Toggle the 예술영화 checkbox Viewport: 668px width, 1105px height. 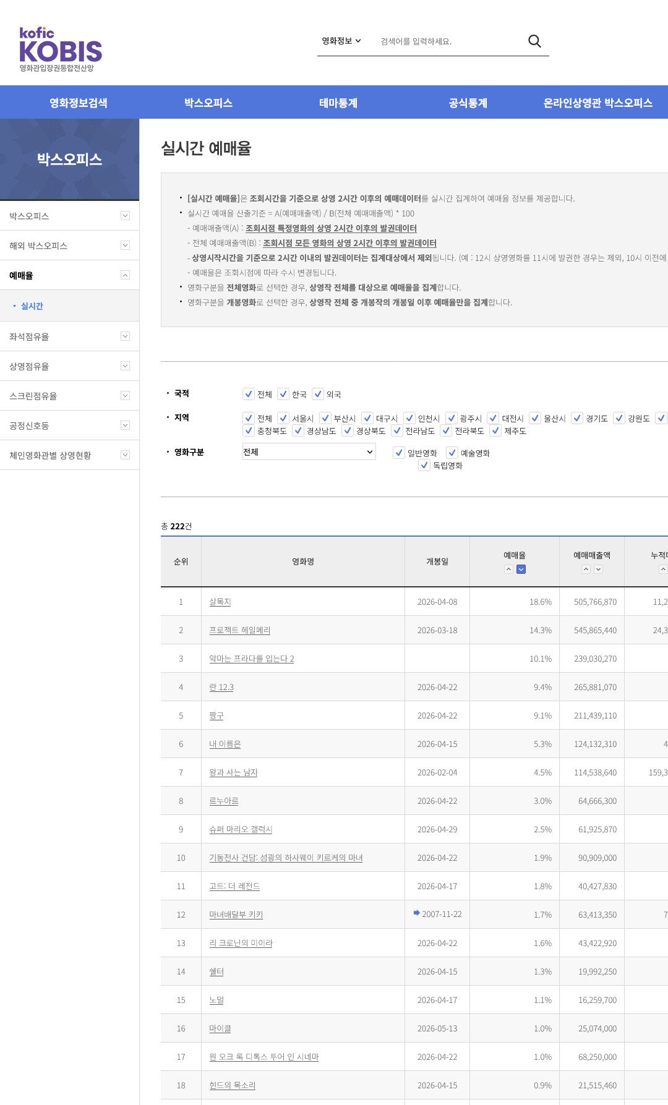coord(452,453)
